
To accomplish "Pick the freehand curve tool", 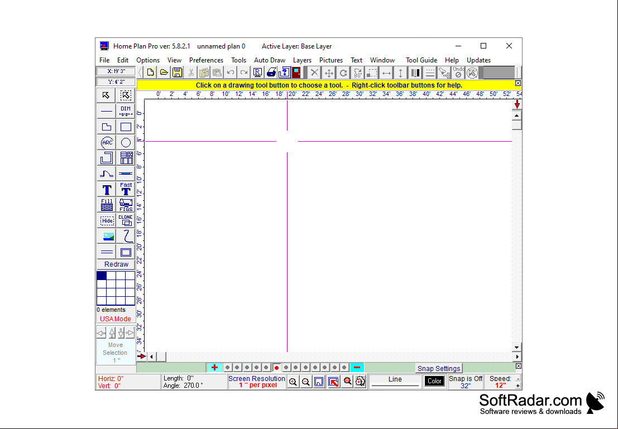I will click(x=126, y=237).
